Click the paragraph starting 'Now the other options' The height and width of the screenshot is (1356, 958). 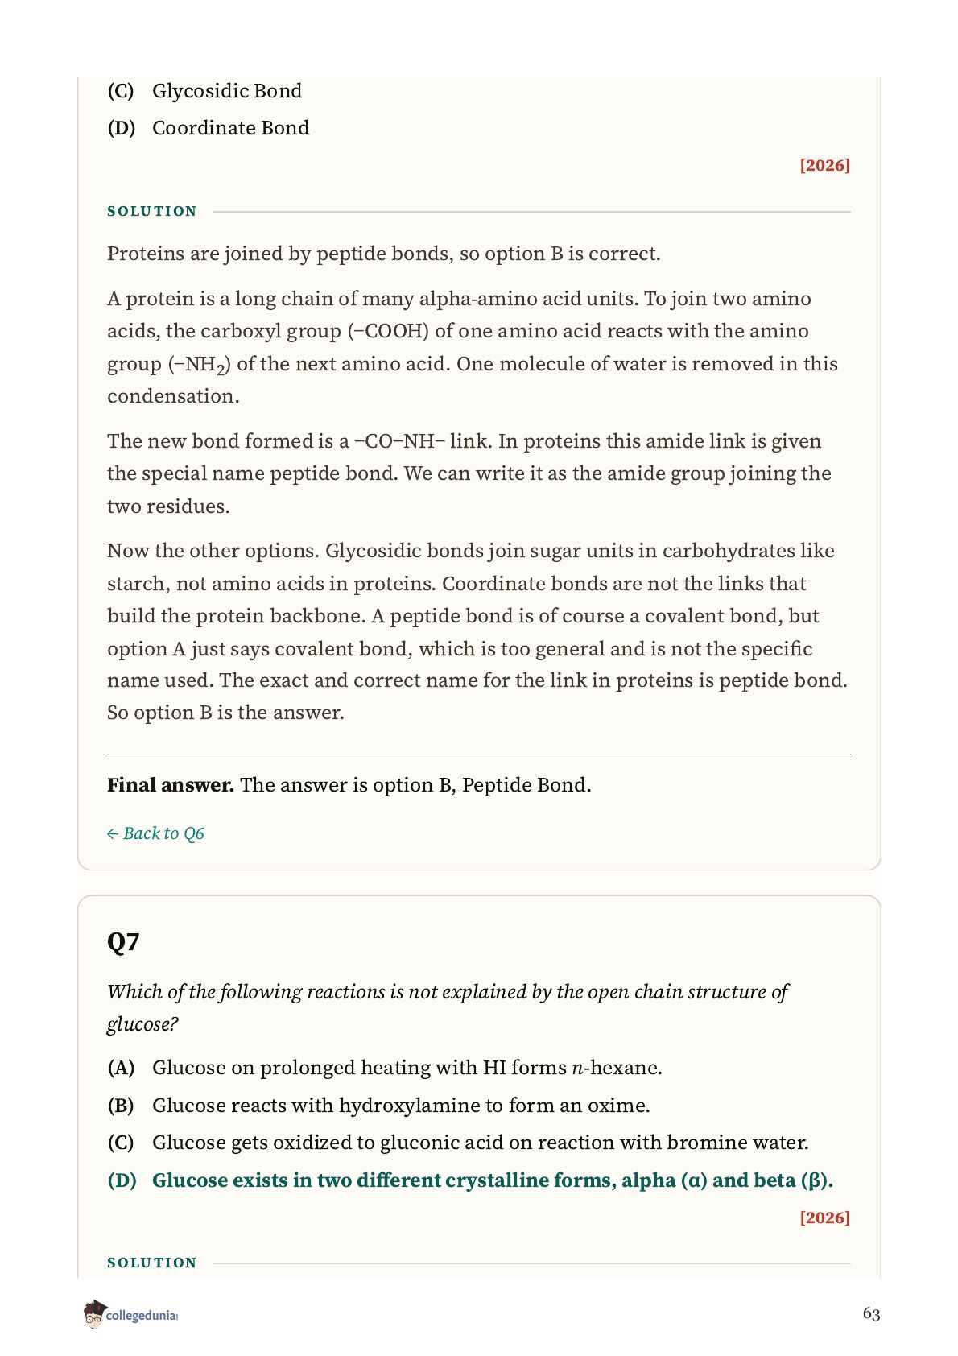coord(478,631)
